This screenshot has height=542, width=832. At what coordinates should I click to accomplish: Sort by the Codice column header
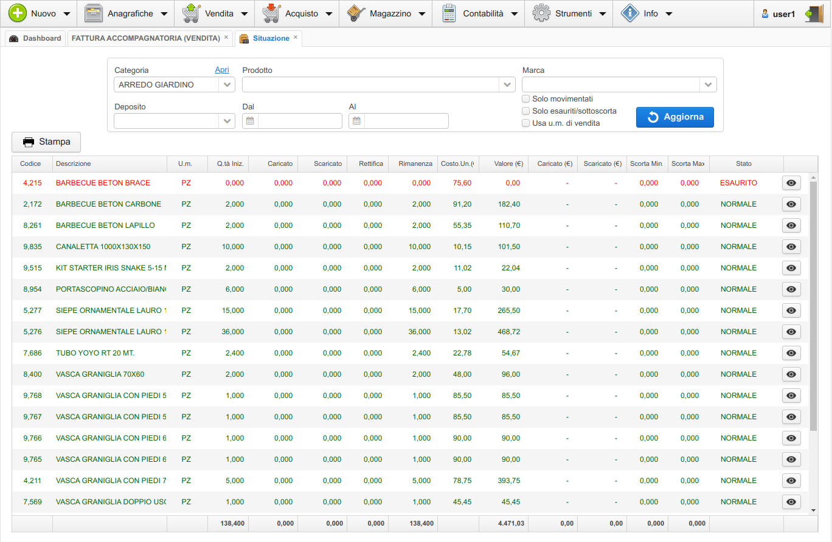click(x=32, y=164)
